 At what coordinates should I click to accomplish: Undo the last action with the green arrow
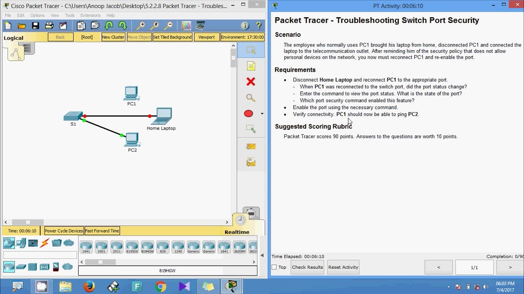[x=109, y=26]
